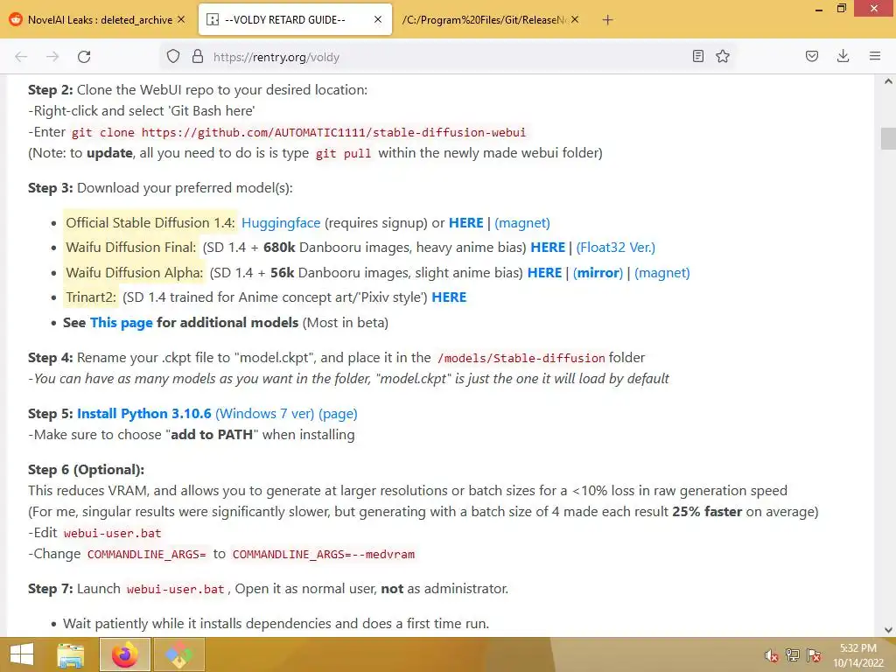Click the 'git pull' code text
The image size is (896, 672).
click(343, 154)
